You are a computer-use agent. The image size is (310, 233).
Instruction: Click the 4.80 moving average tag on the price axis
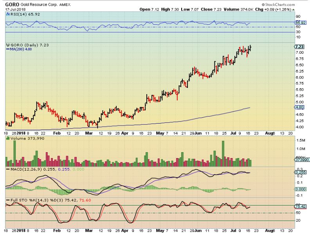click(x=299, y=107)
